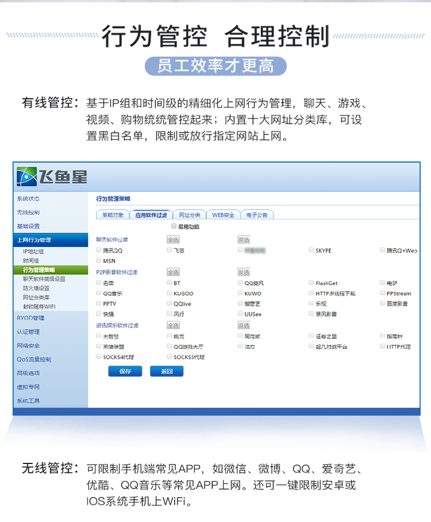This screenshot has width=431, height=522.
Task: Select the 策略对象 tab
Action: 113,215
